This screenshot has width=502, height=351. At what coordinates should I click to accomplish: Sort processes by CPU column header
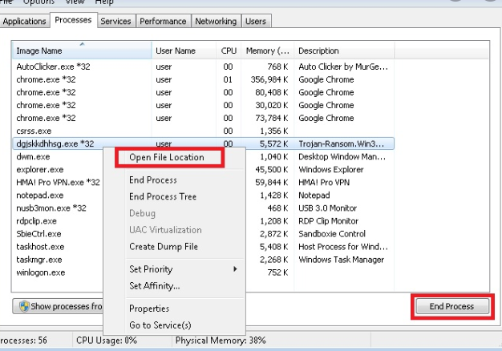229,51
